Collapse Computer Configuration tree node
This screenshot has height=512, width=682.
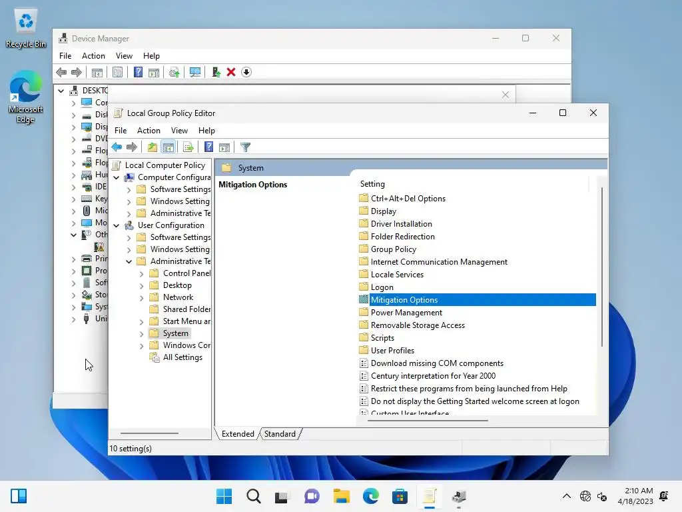[x=116, y=177]
